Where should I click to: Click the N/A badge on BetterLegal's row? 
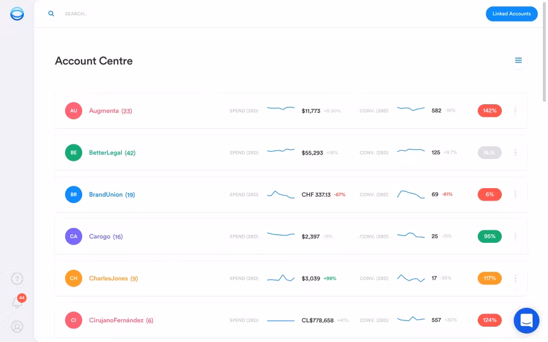[x=489, y=152]
